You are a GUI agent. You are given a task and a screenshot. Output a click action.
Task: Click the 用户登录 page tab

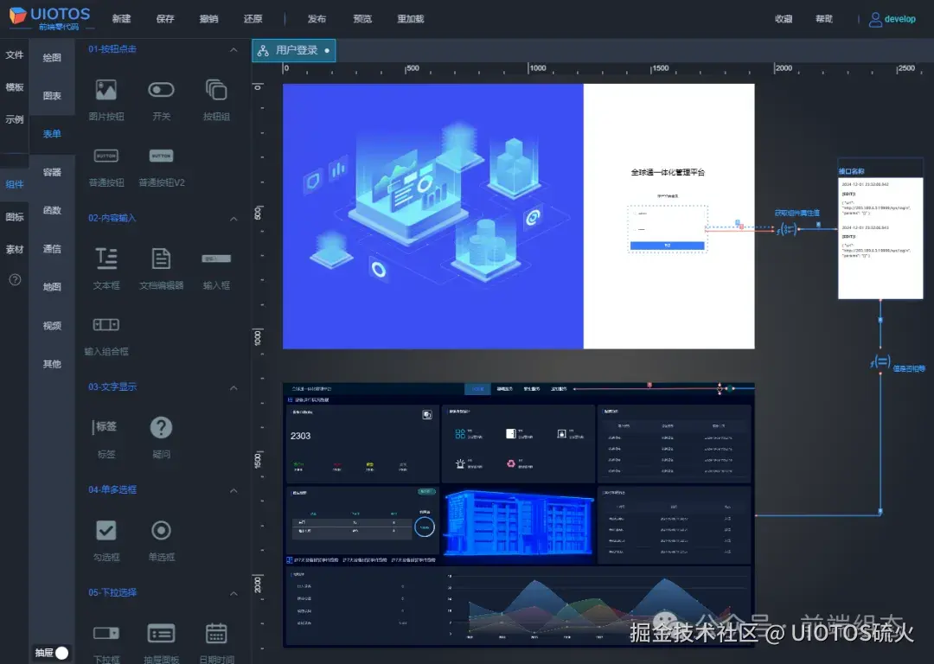pyautogui.click(x=294, y=50)
